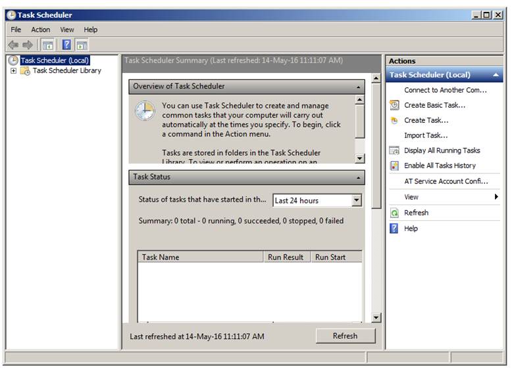The height and width of the screenshot is (370, 512).
Task: Collapse the Overview of Task Scheduler section
Action: pos(359,87)
